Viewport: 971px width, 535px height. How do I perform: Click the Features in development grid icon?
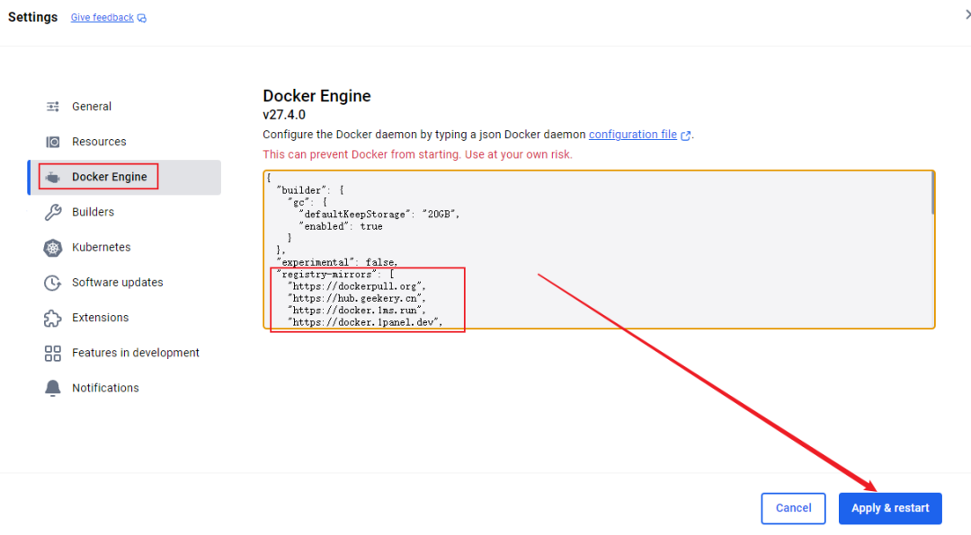coord(53,353)
